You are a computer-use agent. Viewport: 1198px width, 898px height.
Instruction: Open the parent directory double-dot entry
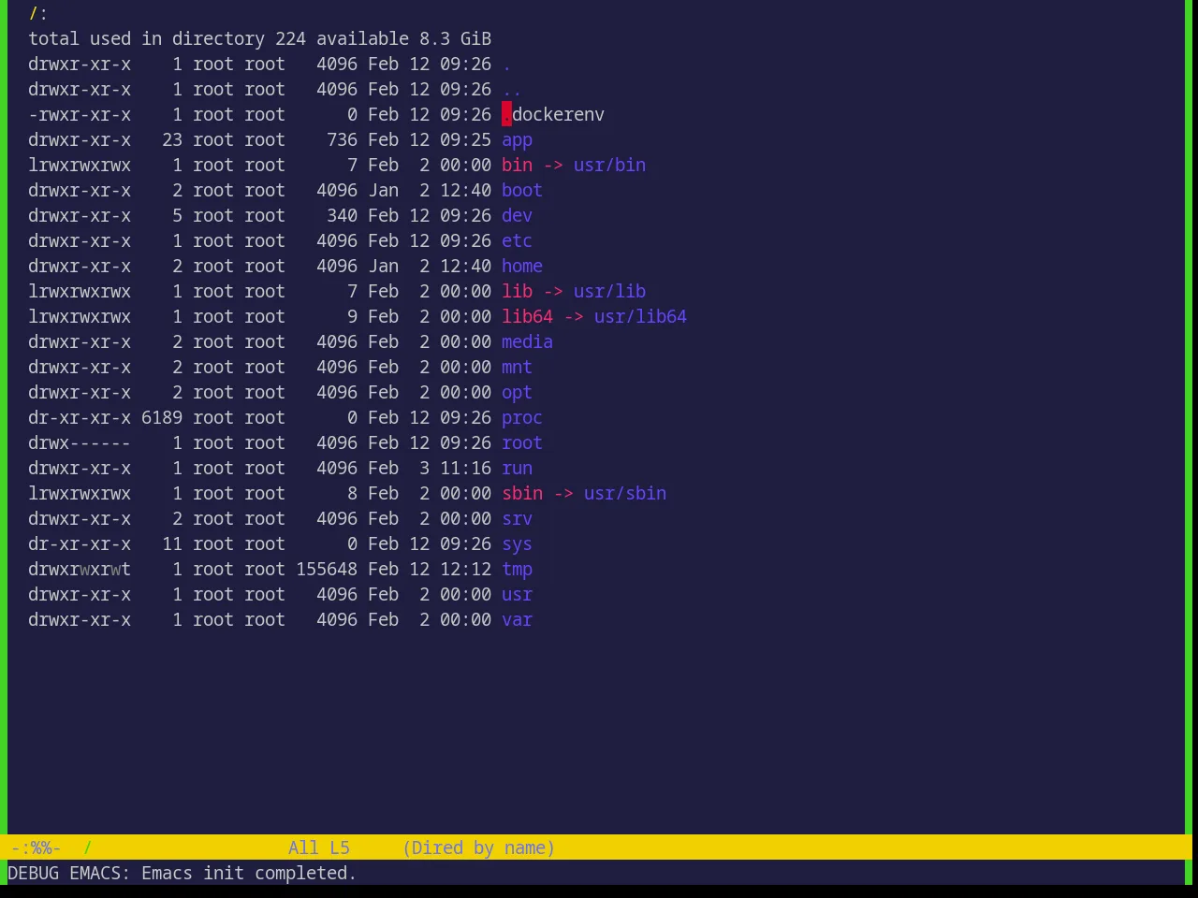512,90
